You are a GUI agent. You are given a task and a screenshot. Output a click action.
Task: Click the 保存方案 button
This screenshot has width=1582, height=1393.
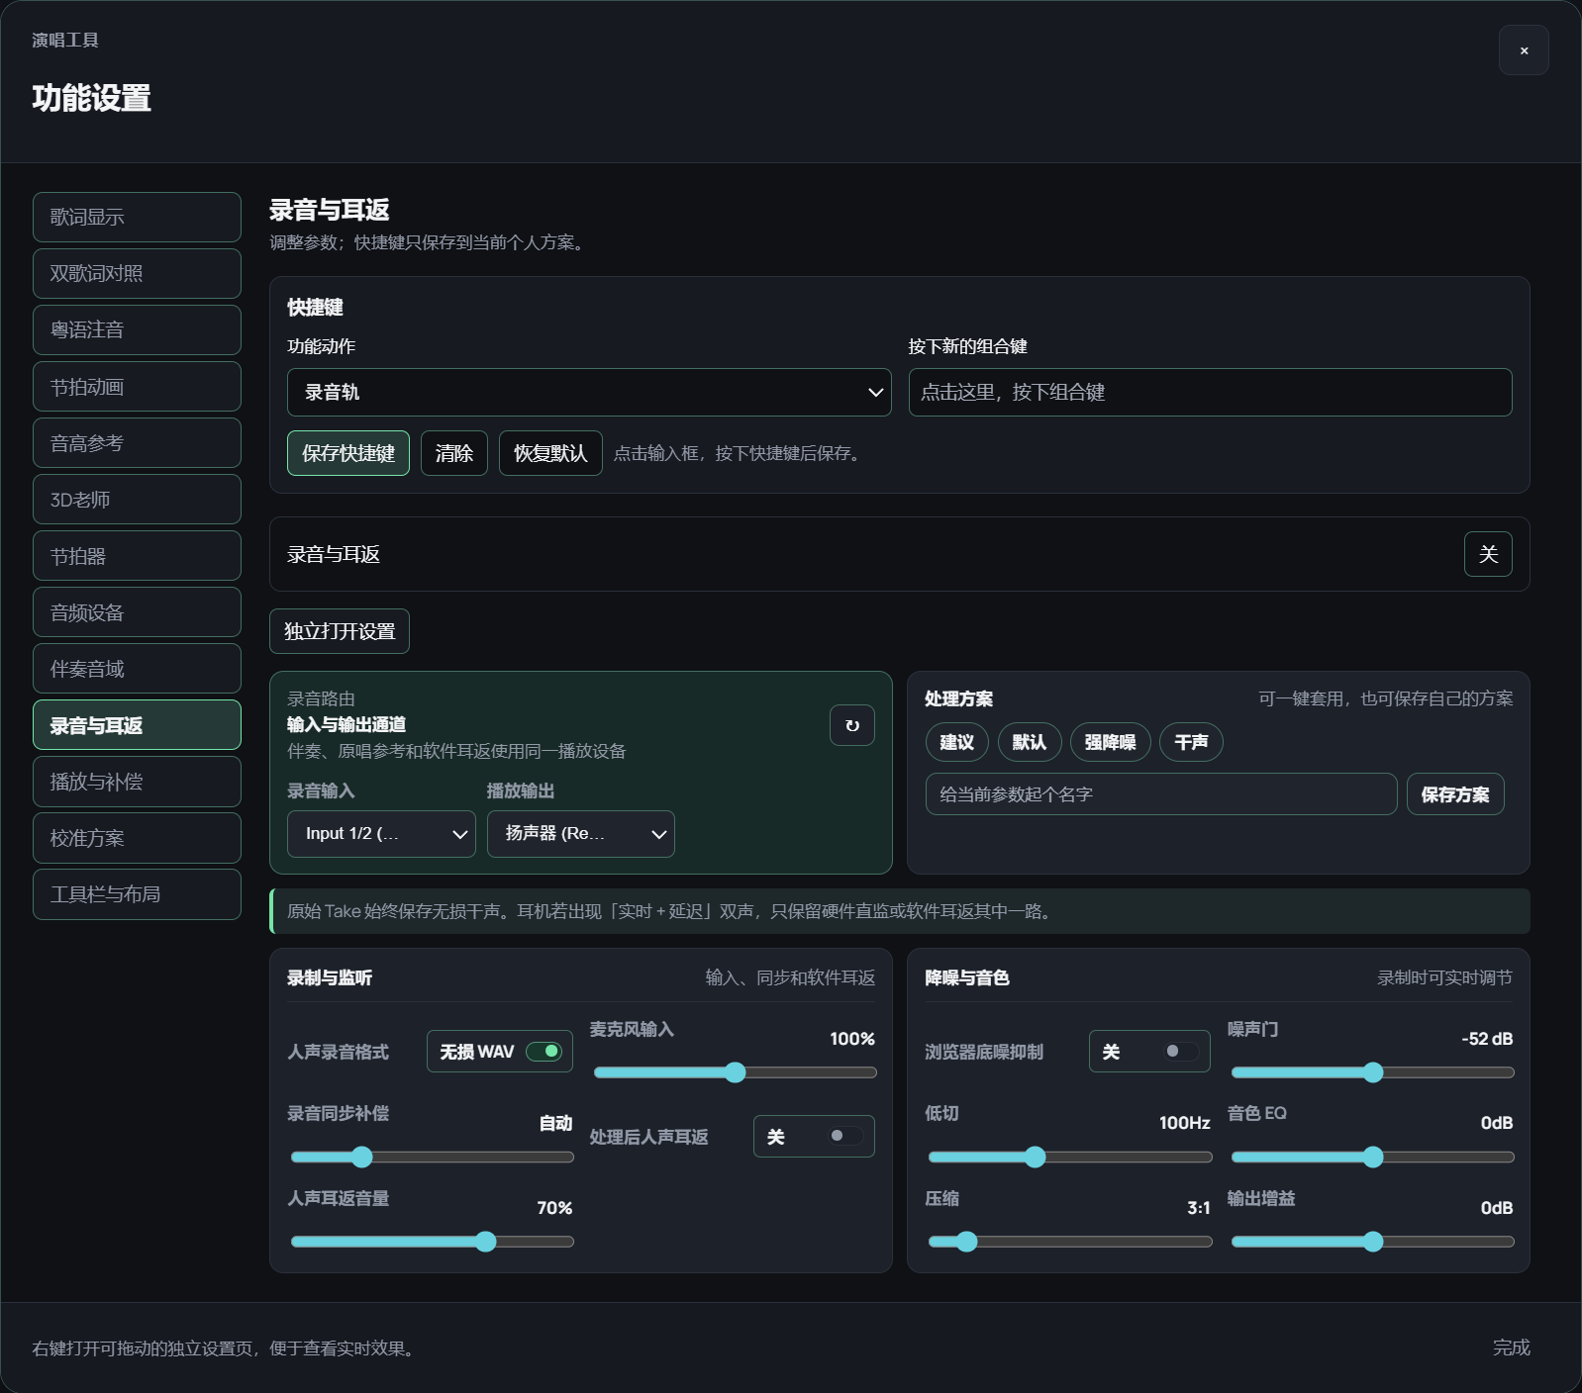coord(1455,794)
